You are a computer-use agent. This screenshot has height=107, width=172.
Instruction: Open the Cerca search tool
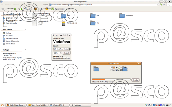(x=29, y=9)
